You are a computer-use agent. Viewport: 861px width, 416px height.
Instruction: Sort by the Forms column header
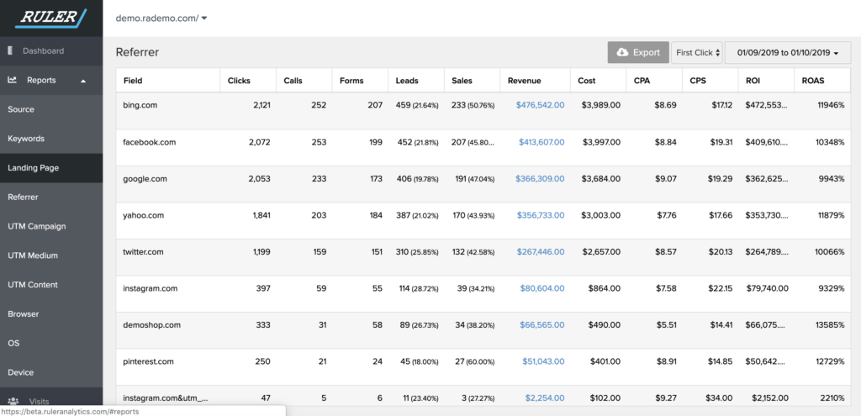(360, 80)
